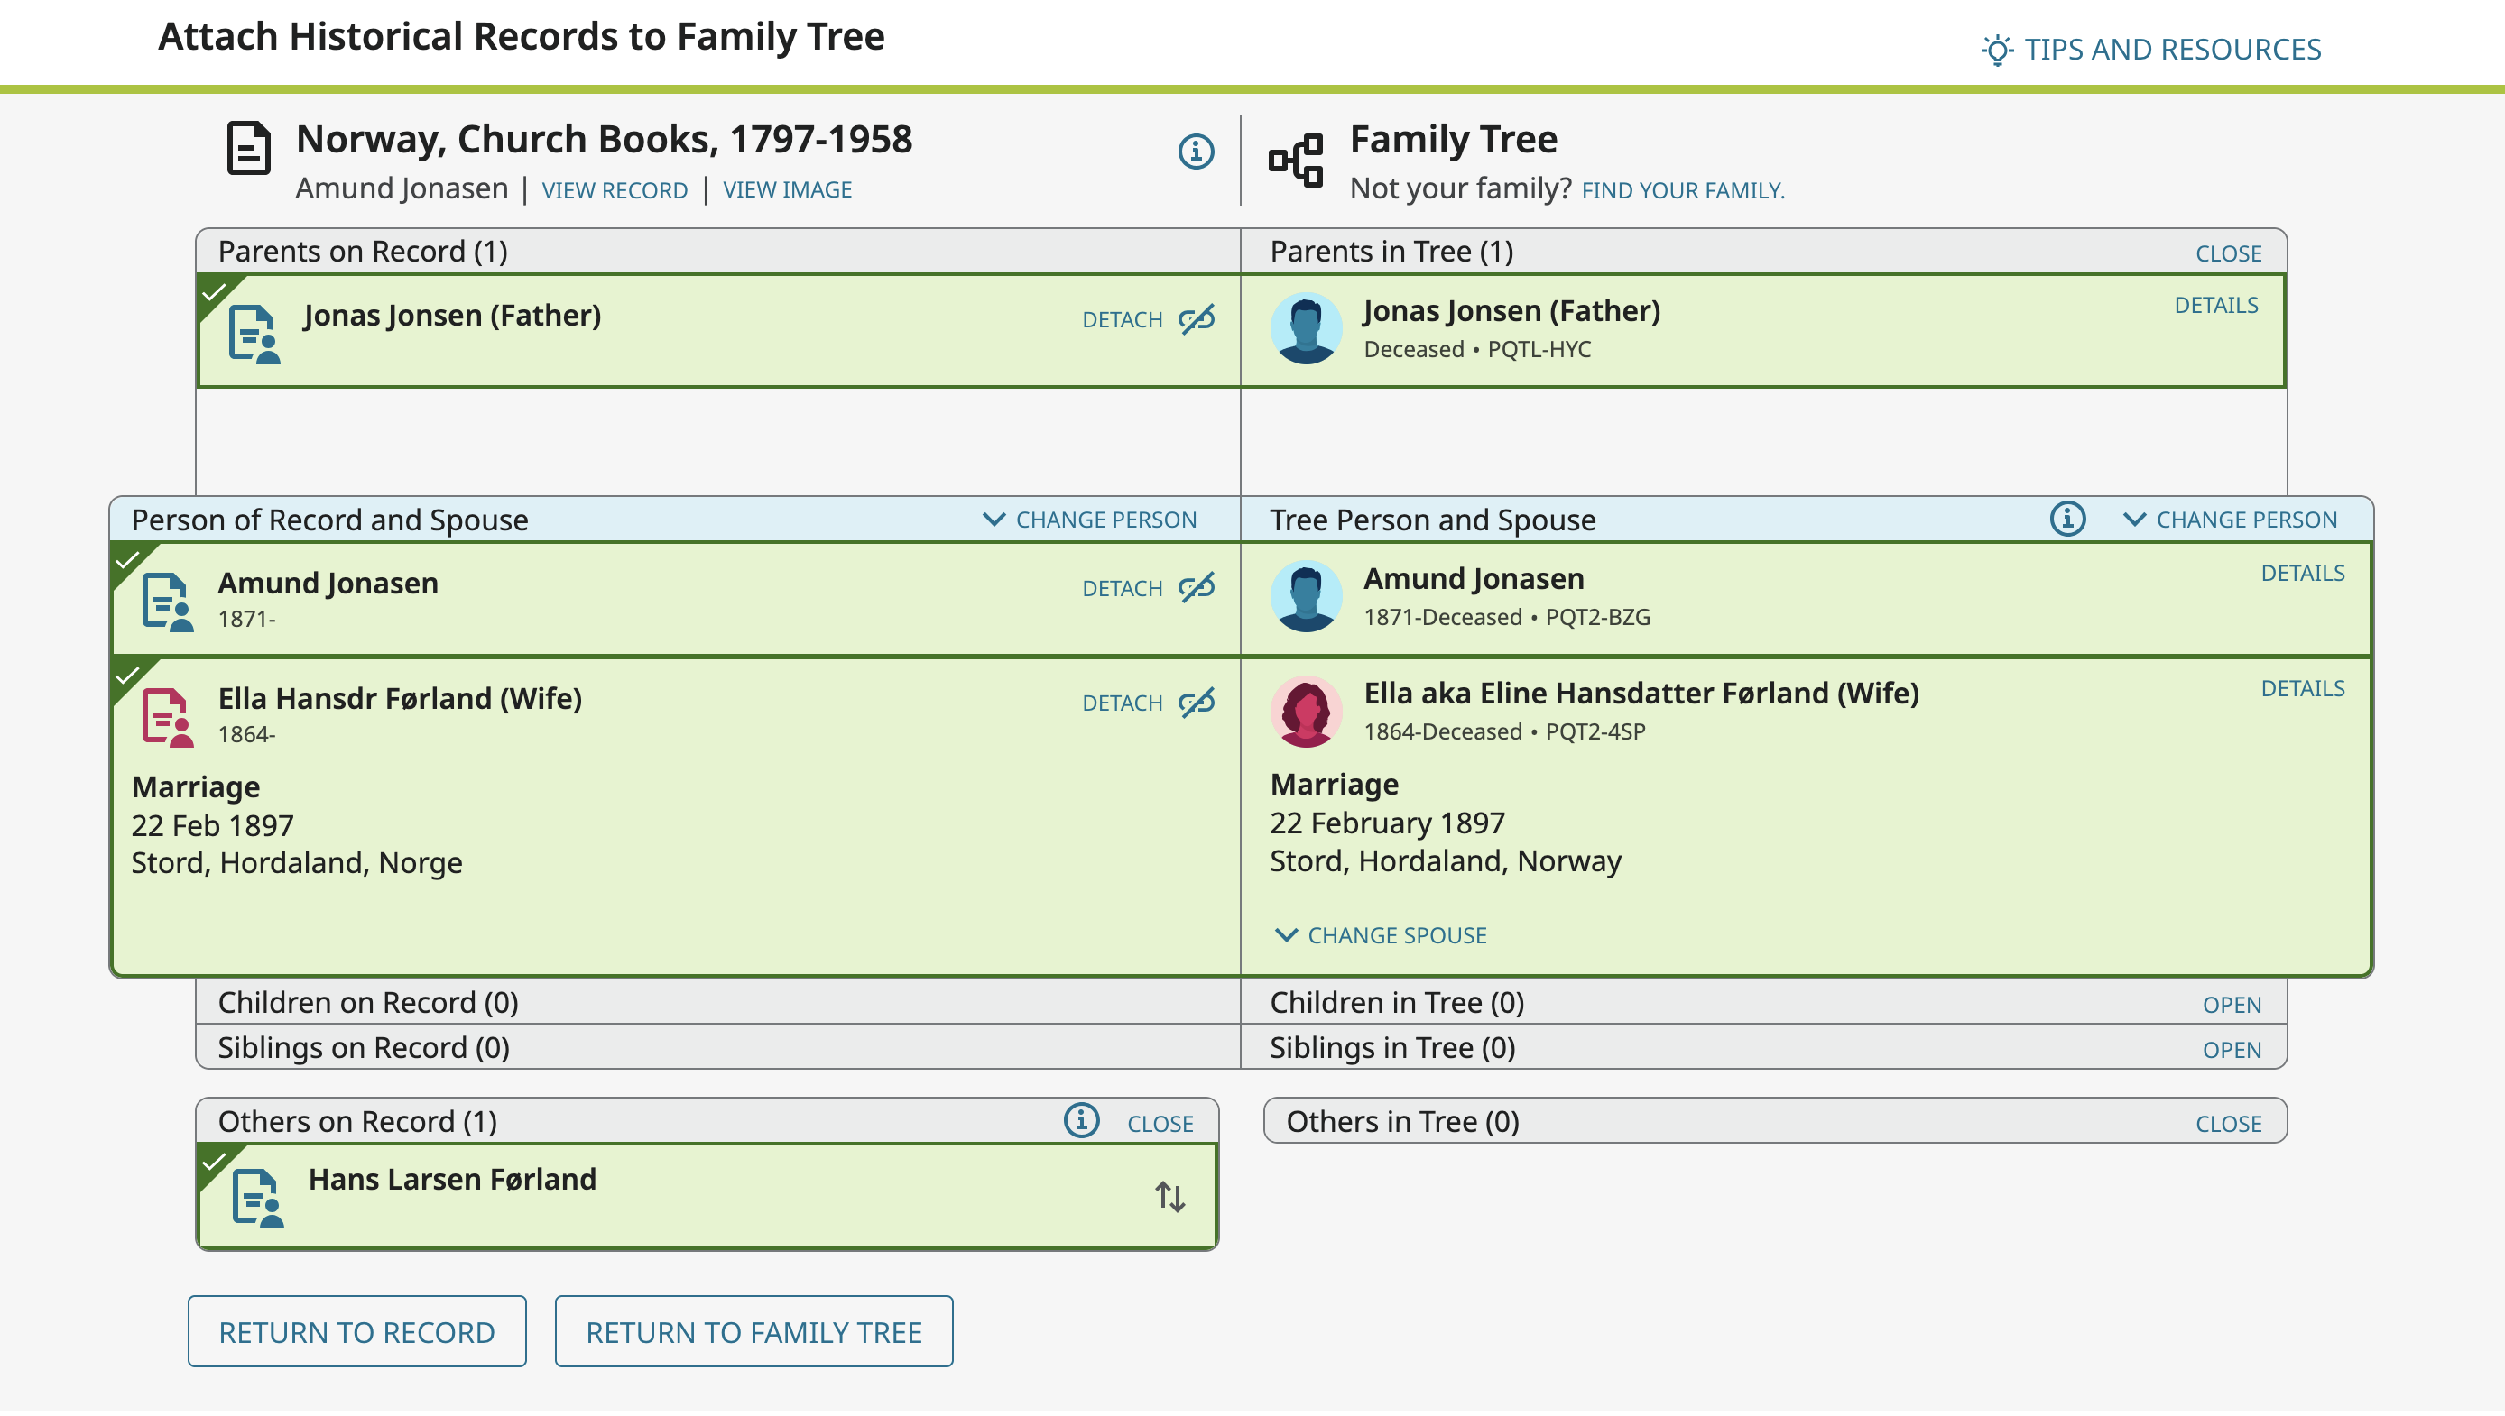Click the unlink icon for Ella Hansdr Førland
Image resolution: width=2505 pixels, height=1416 pixels.
1197,703
